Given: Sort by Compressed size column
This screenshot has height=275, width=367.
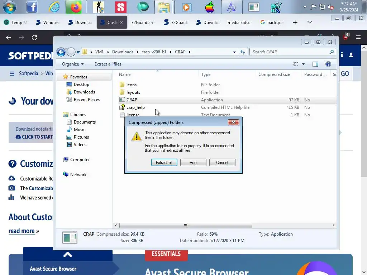Looking at the screenshot, I should click(274, 74).
